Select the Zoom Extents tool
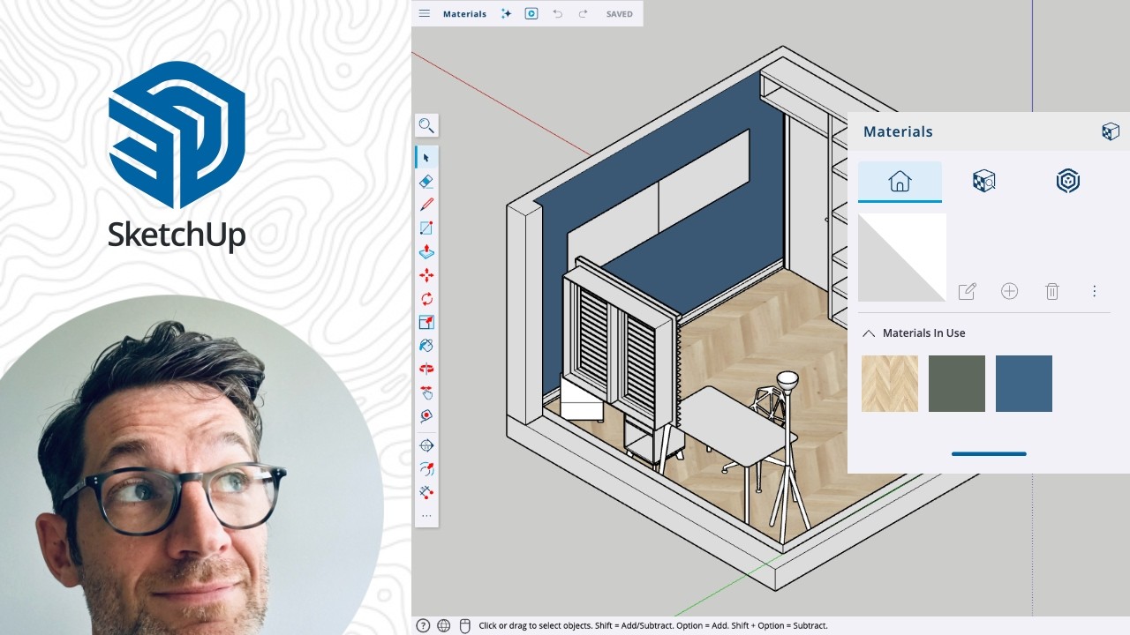 pos(426,445)
